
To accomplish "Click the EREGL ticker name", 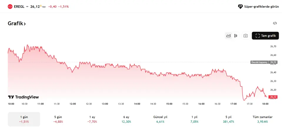I will tap(19, 6).
